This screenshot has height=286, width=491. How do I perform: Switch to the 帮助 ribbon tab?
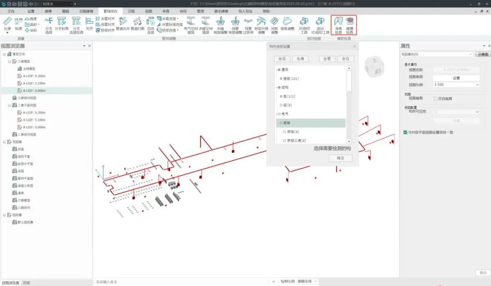tap(266, 11)
